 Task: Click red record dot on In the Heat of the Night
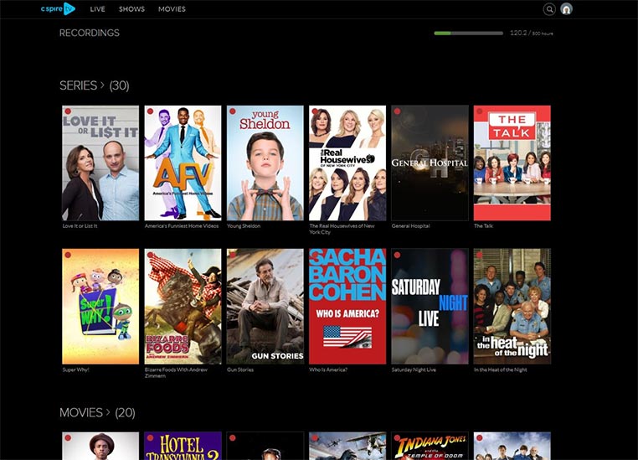(x=480, y=255)
